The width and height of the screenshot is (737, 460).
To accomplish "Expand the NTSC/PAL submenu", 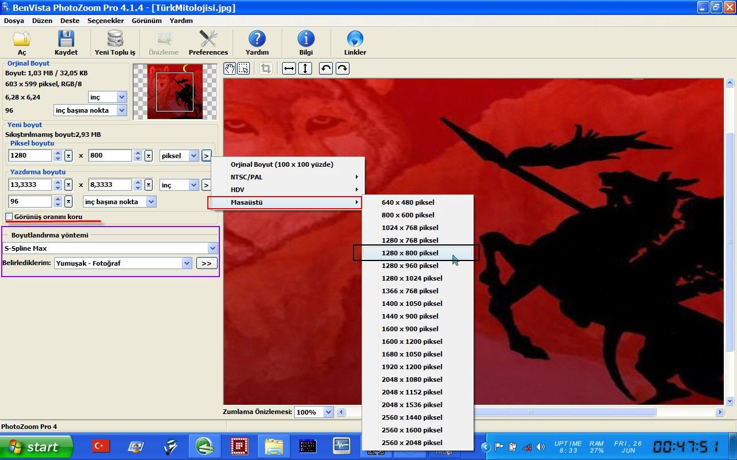I will (x=288, y=177).
